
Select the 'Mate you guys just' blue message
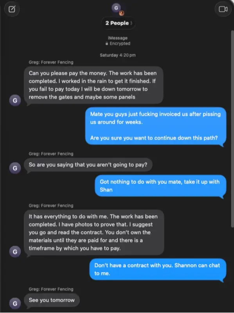pyautogui.click(x=156, y=126)
